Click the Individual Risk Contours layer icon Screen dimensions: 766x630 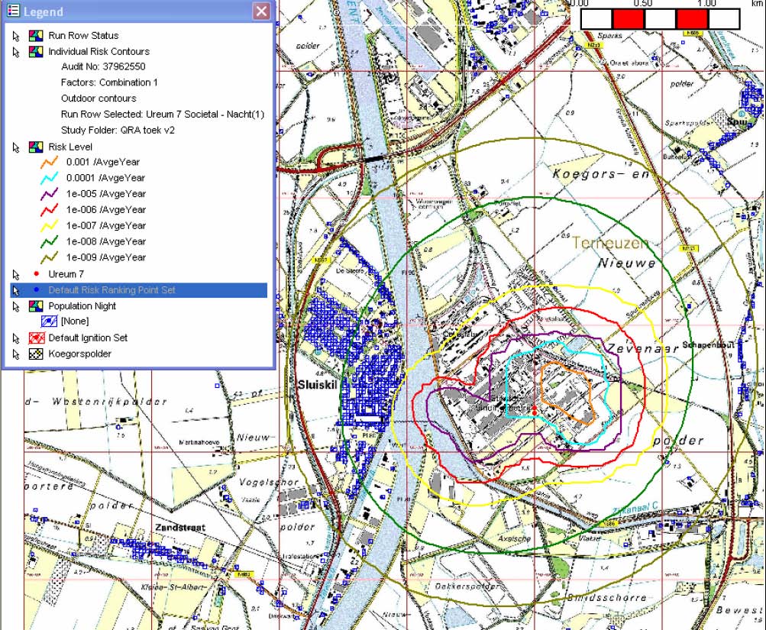click(x=36, y=51)
